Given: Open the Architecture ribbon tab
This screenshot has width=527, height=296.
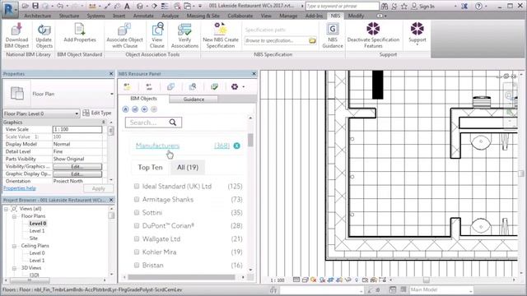Looking at the screenshot, I should tap(38, 16).
